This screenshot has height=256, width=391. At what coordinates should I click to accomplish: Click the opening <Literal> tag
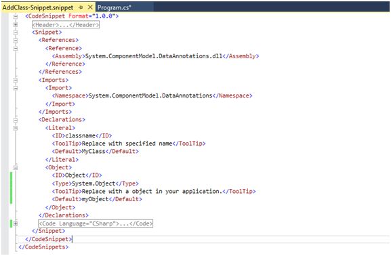(x=60, y=128)
